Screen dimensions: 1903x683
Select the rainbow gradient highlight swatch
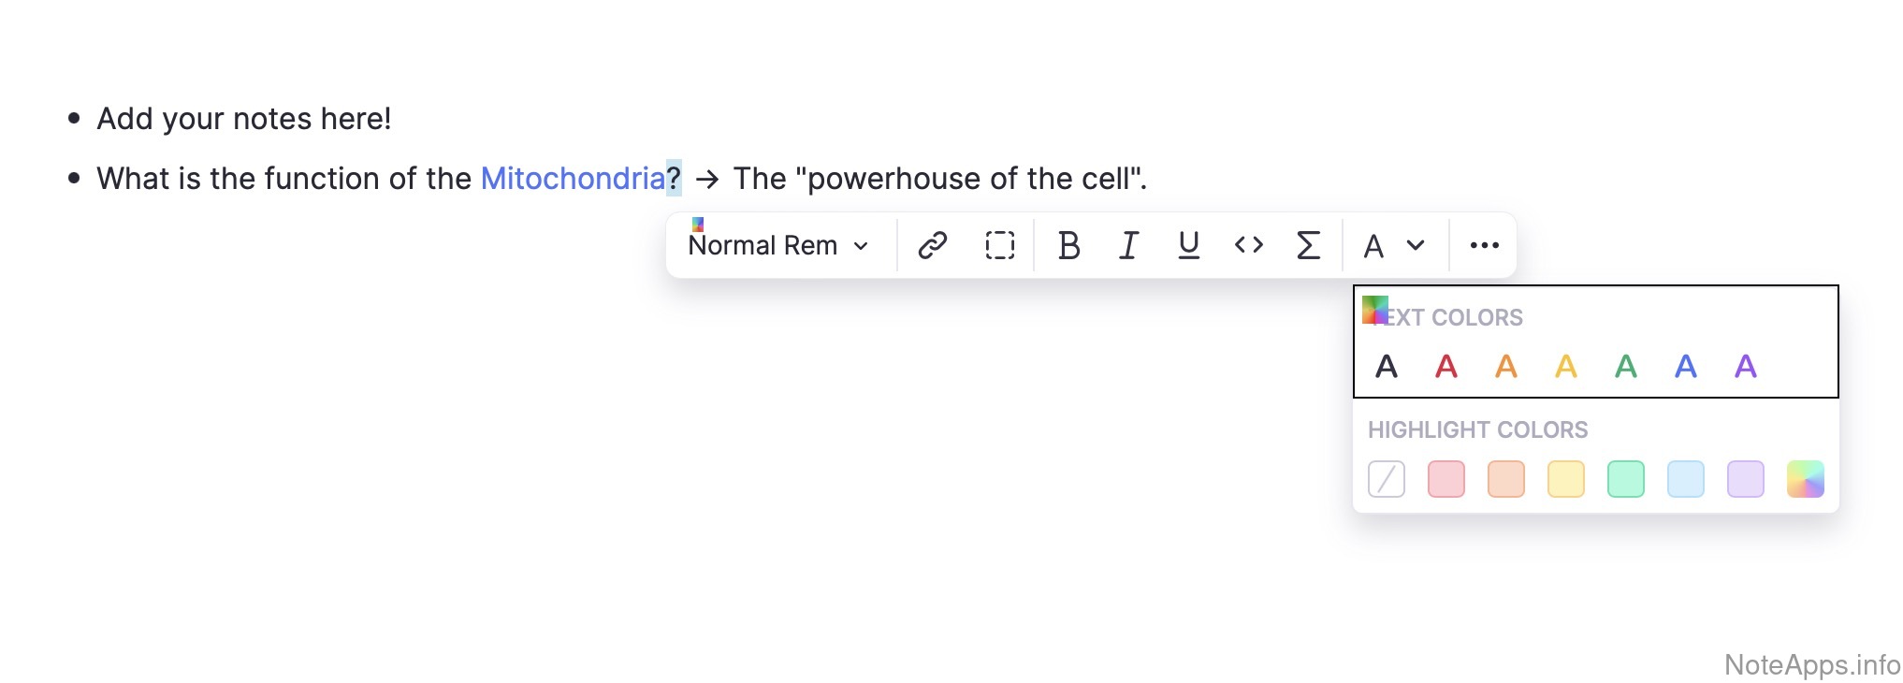point(1805,479)
